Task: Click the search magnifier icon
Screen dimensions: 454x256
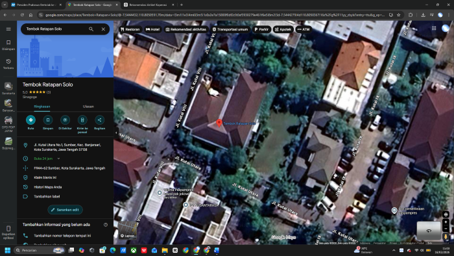Action: 91,29
